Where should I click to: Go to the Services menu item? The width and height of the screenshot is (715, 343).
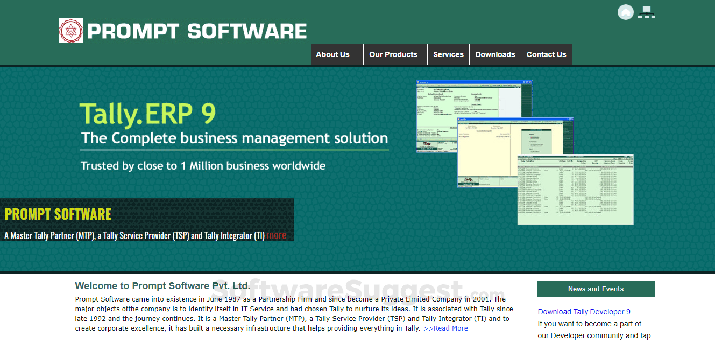coord(448,54)
